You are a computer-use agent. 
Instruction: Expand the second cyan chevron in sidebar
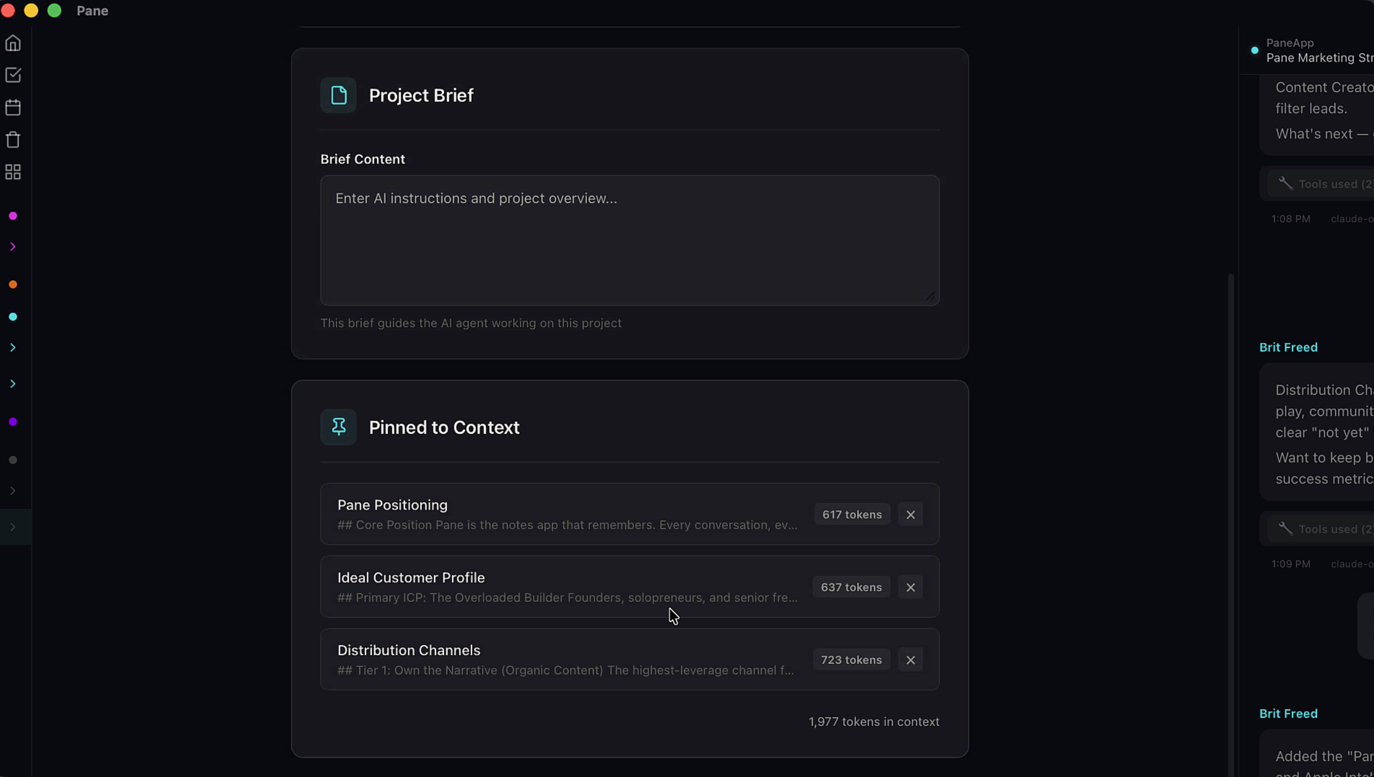(13, 384)
